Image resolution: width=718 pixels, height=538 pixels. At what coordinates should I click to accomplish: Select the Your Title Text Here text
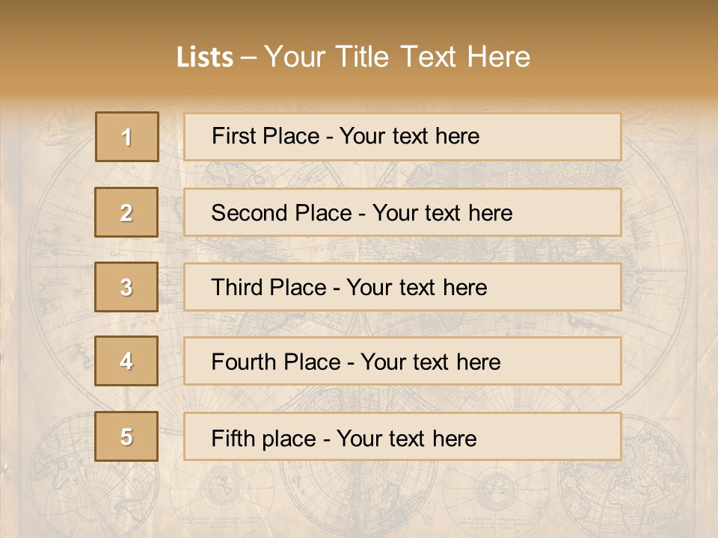(x=397, y=58)
